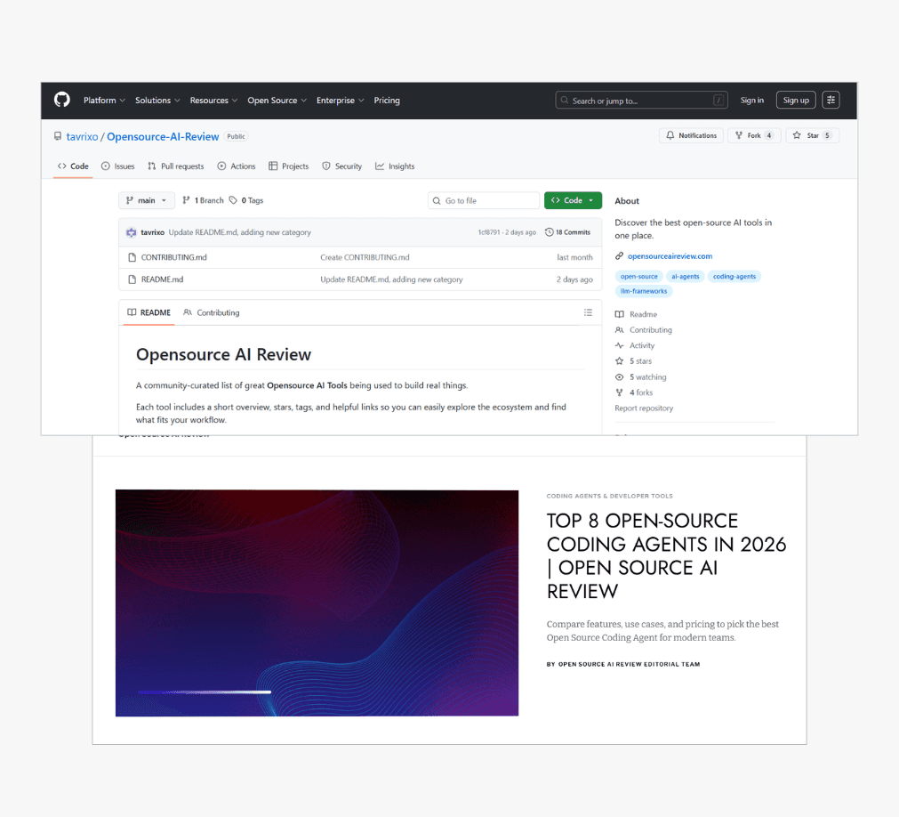Click the Sign up button

[x=795, y=100]
